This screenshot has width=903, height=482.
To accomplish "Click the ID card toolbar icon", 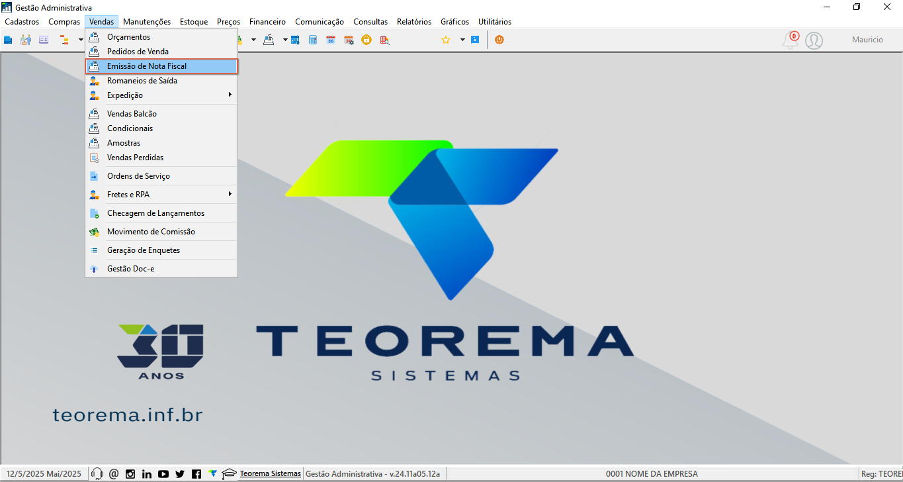I will [x=44, y=40].
